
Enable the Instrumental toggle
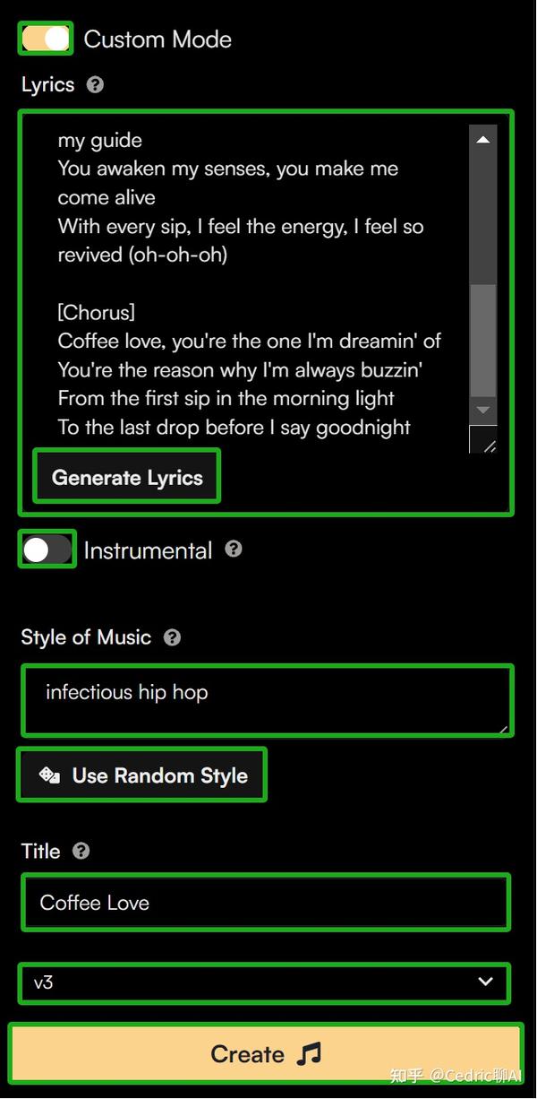point(47,549)
